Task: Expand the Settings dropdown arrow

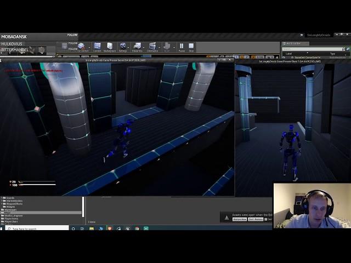Action: 128,48
